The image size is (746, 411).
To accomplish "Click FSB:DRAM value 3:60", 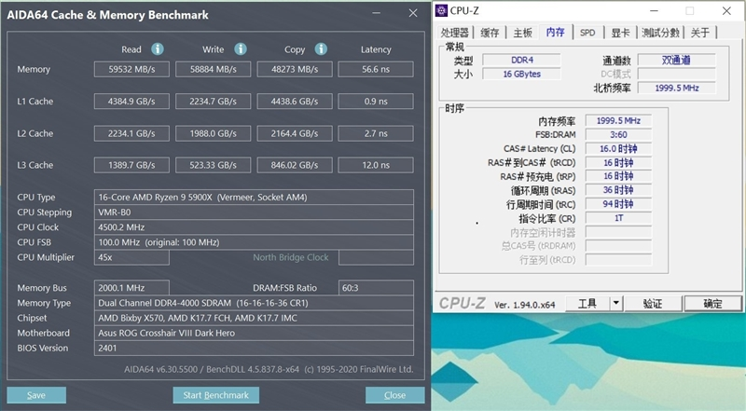I will pos(618,134).
